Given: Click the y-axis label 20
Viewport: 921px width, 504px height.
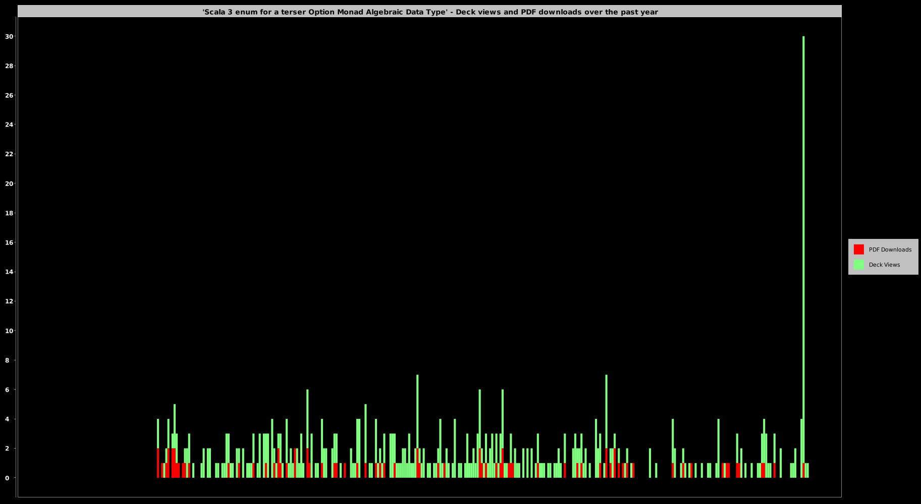Looking at the screenshot, I should 9,183.
